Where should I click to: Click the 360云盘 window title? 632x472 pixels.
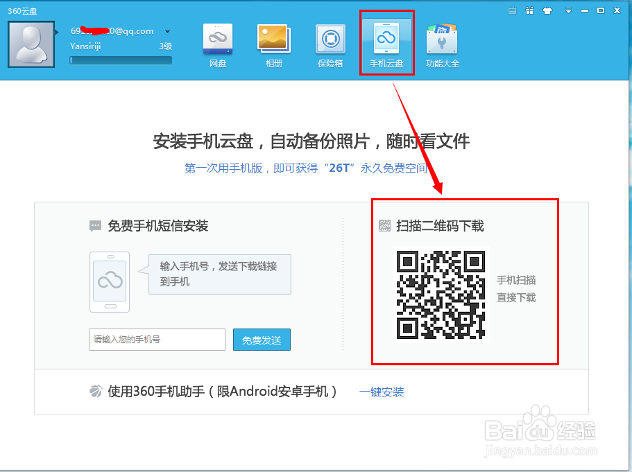click(22, 11)
